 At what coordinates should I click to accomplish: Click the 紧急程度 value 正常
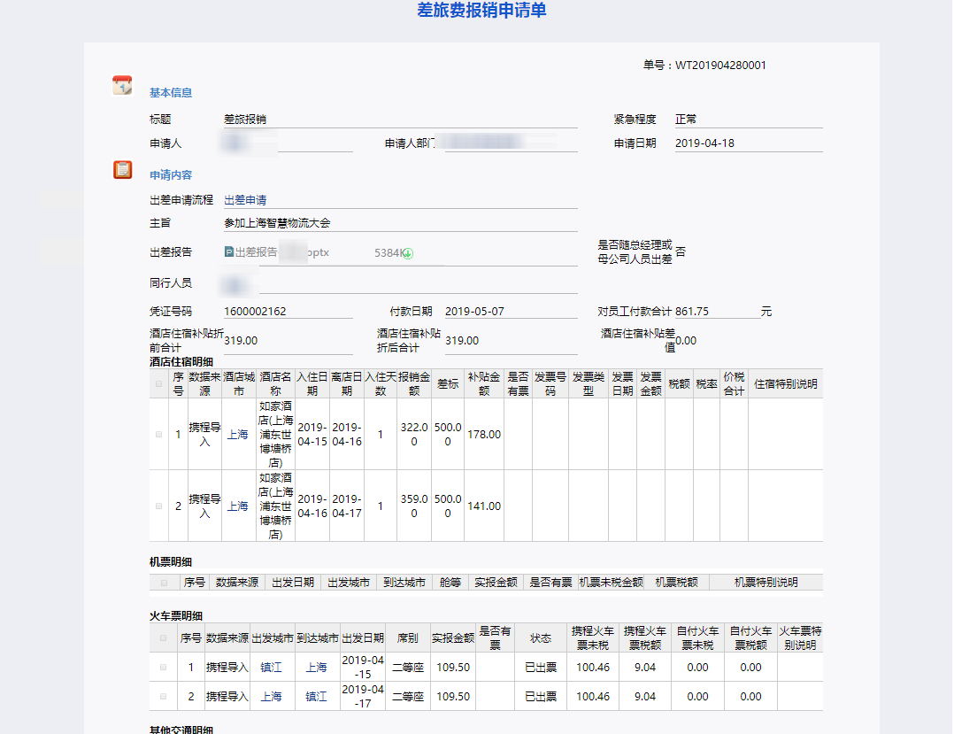coord(686,120)
